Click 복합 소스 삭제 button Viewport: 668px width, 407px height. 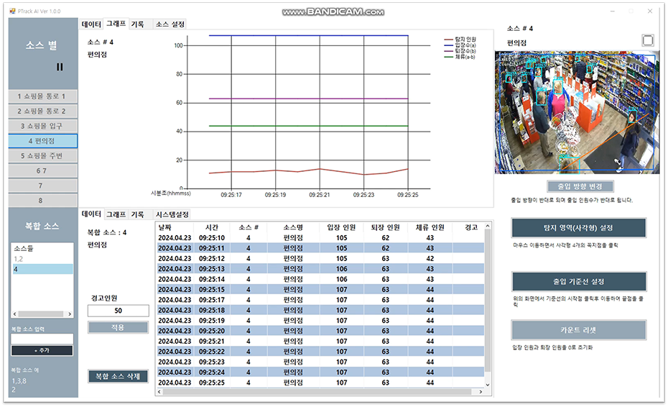pos(118,376)
